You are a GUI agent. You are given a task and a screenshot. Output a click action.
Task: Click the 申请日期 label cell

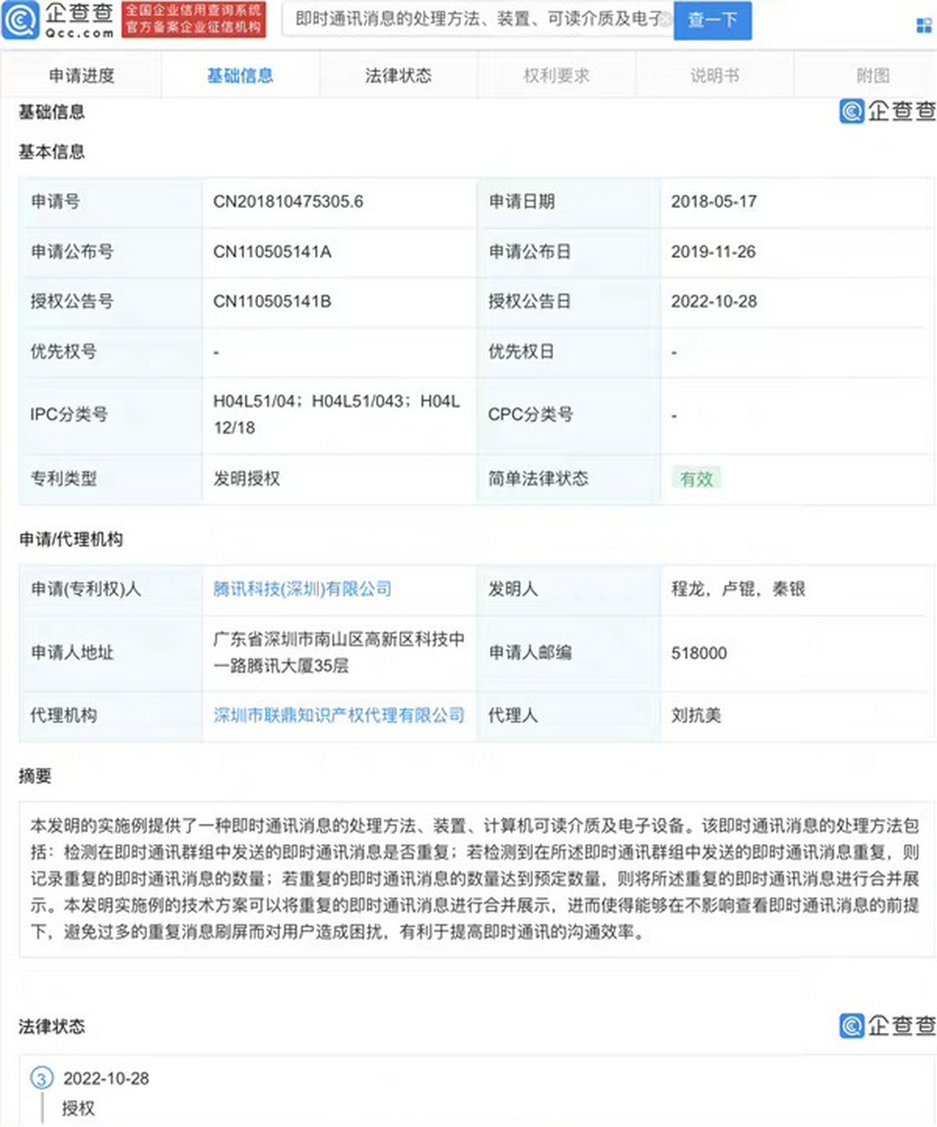click(569, 202)
